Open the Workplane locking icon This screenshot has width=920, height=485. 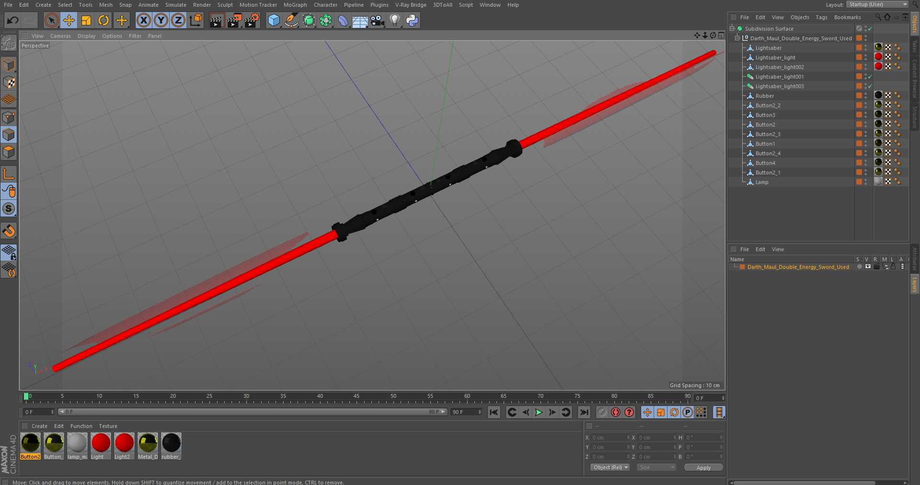tap(9, 252)
